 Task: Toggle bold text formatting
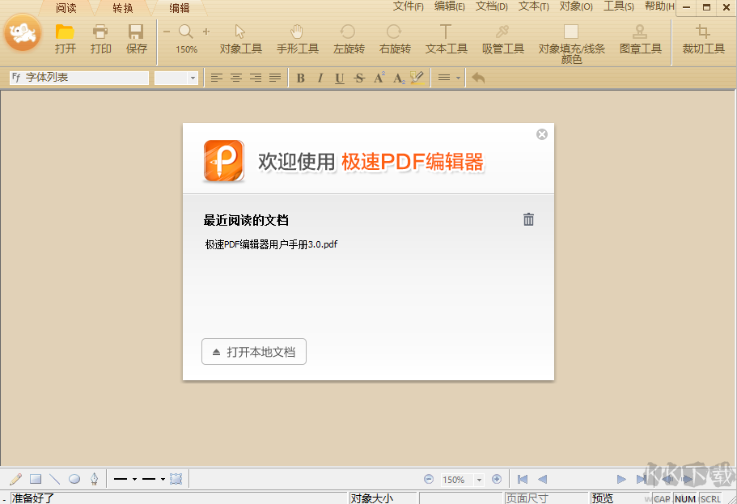[x=300, y=78]
